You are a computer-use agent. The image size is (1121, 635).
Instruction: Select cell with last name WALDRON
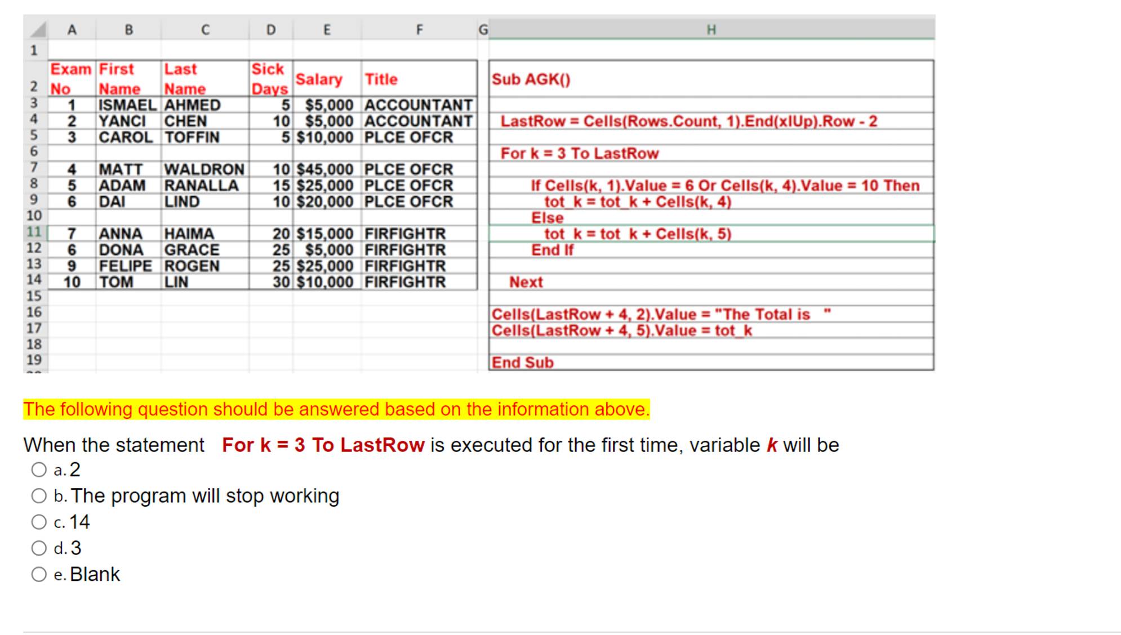point(204,169)
